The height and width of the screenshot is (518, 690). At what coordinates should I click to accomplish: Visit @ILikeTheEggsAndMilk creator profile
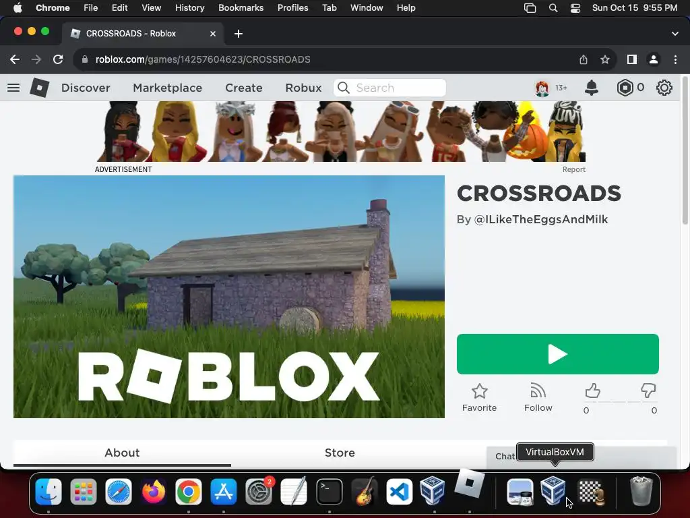coord(541,219)
